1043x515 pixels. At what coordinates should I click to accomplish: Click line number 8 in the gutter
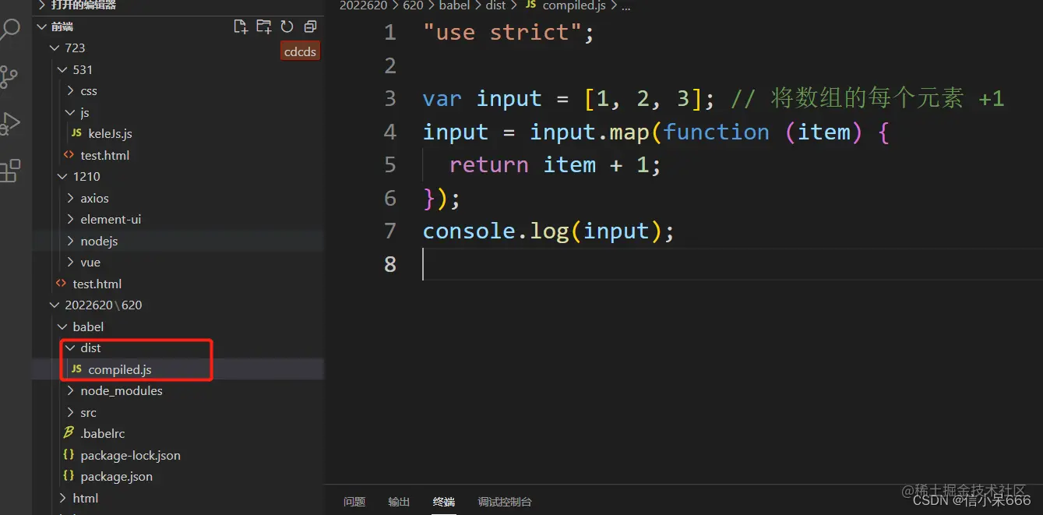[390, 264]
